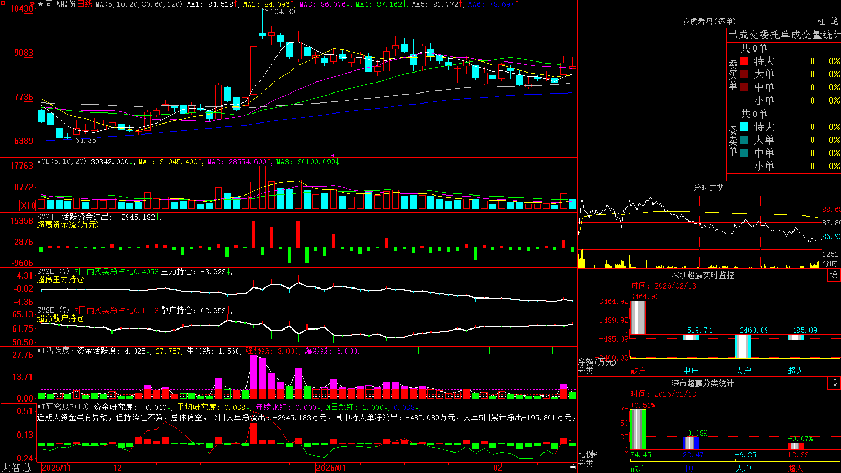Click the 同飞股份 stock name

coord(60,4)
